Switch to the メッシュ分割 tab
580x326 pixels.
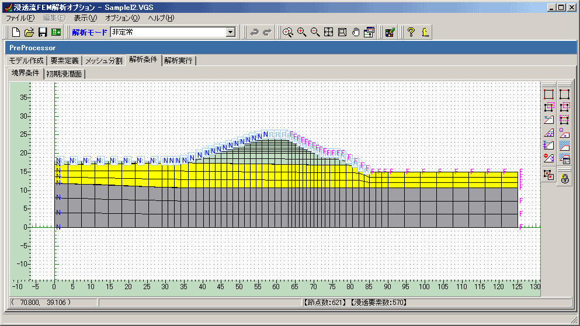click(103, 61)
